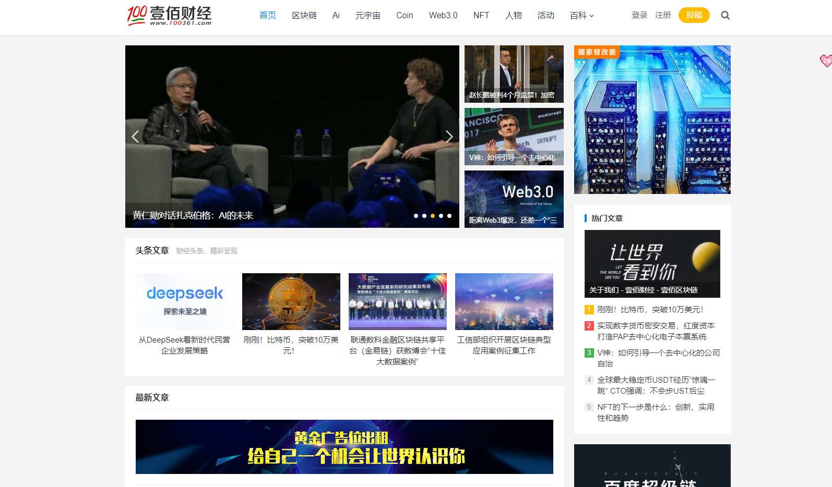Select the orange active carousel dot
The width and height of the screenshot is (832, 487).
point(433,216)
